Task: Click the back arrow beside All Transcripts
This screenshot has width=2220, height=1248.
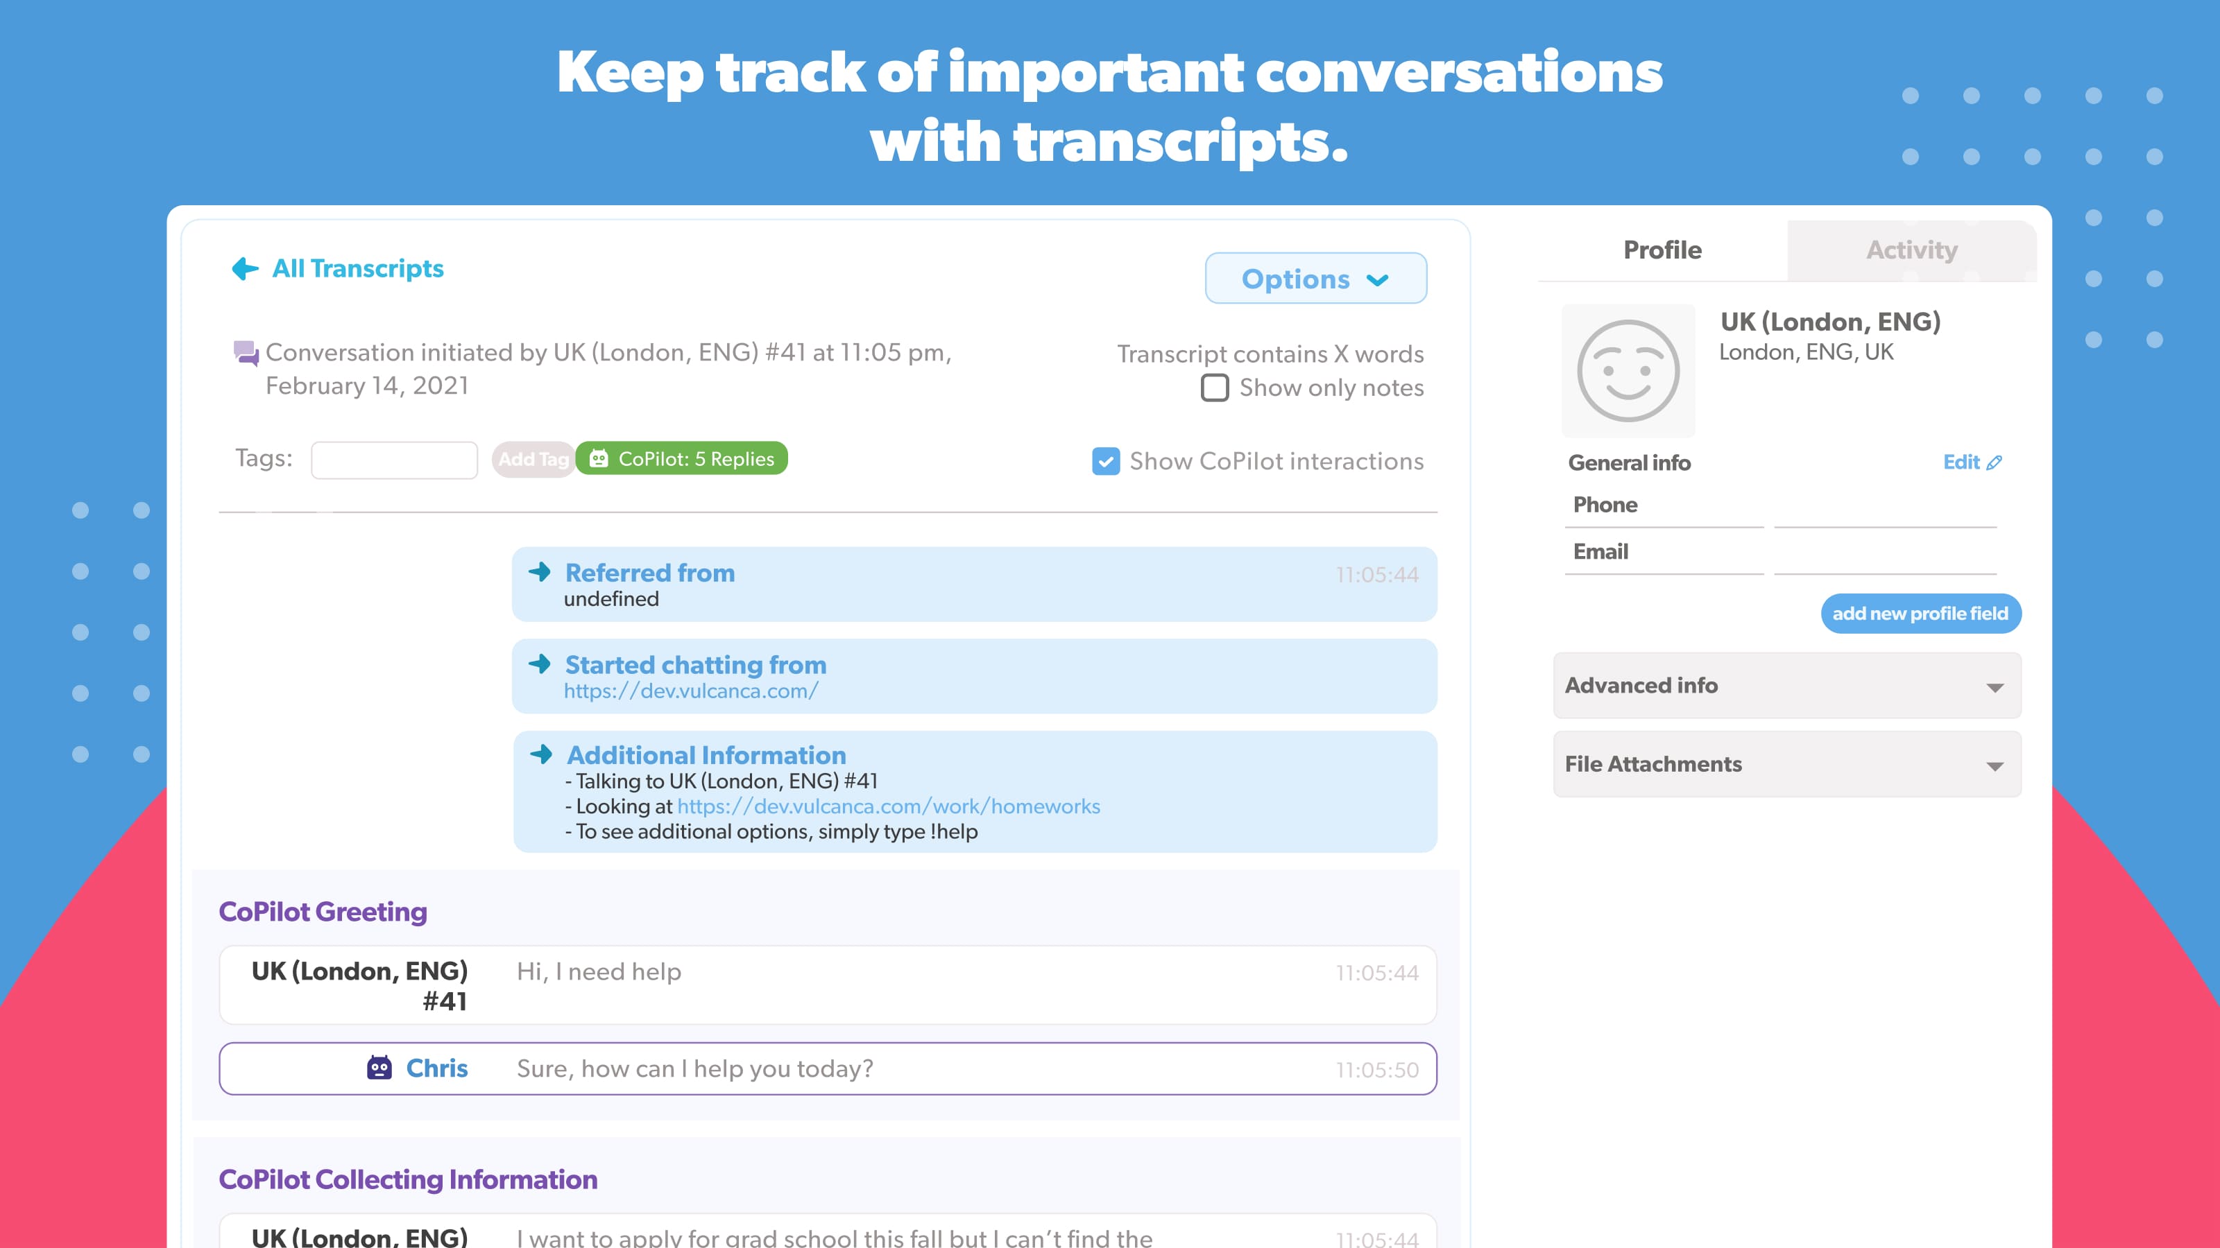Action: pos(245,269)
